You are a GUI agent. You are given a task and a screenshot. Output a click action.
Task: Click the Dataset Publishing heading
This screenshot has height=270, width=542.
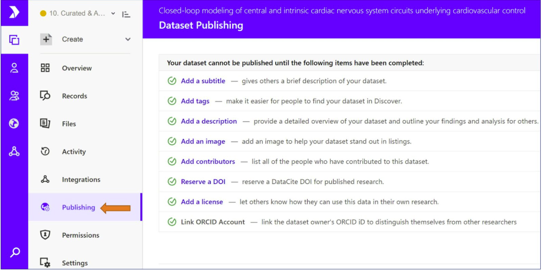pyautogui.click(x=201, y=25)
